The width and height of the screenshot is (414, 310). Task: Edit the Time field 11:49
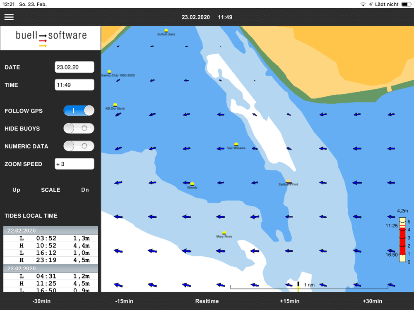(x=75, y=85)
